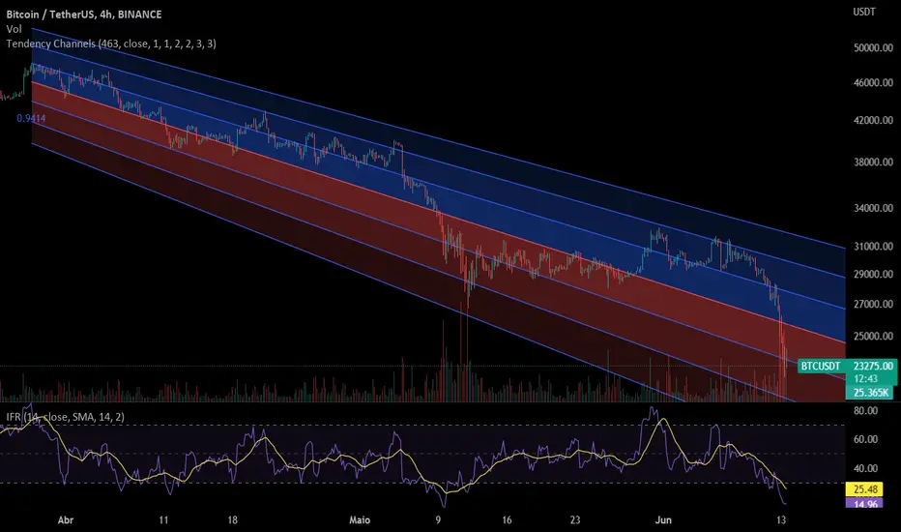This screenshot has height=532, width=901.
Task: Click the 25000.00 price axis label
Action: click(873, 336)
